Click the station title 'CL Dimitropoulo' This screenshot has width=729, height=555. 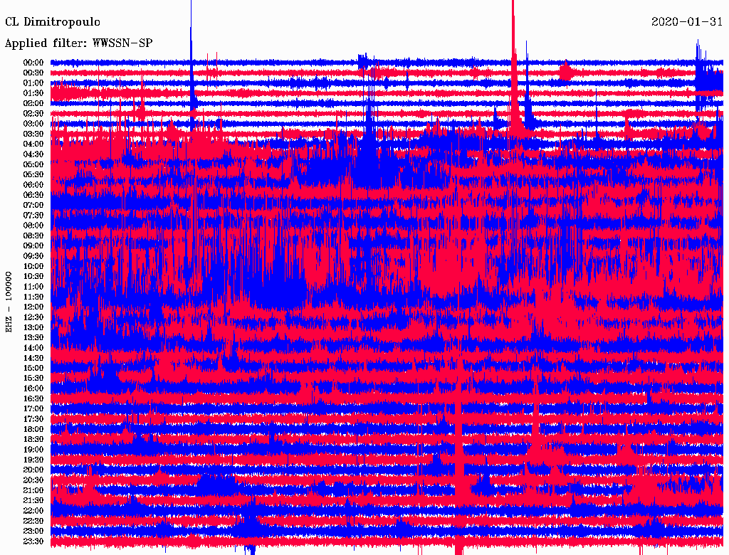point(53,22)
